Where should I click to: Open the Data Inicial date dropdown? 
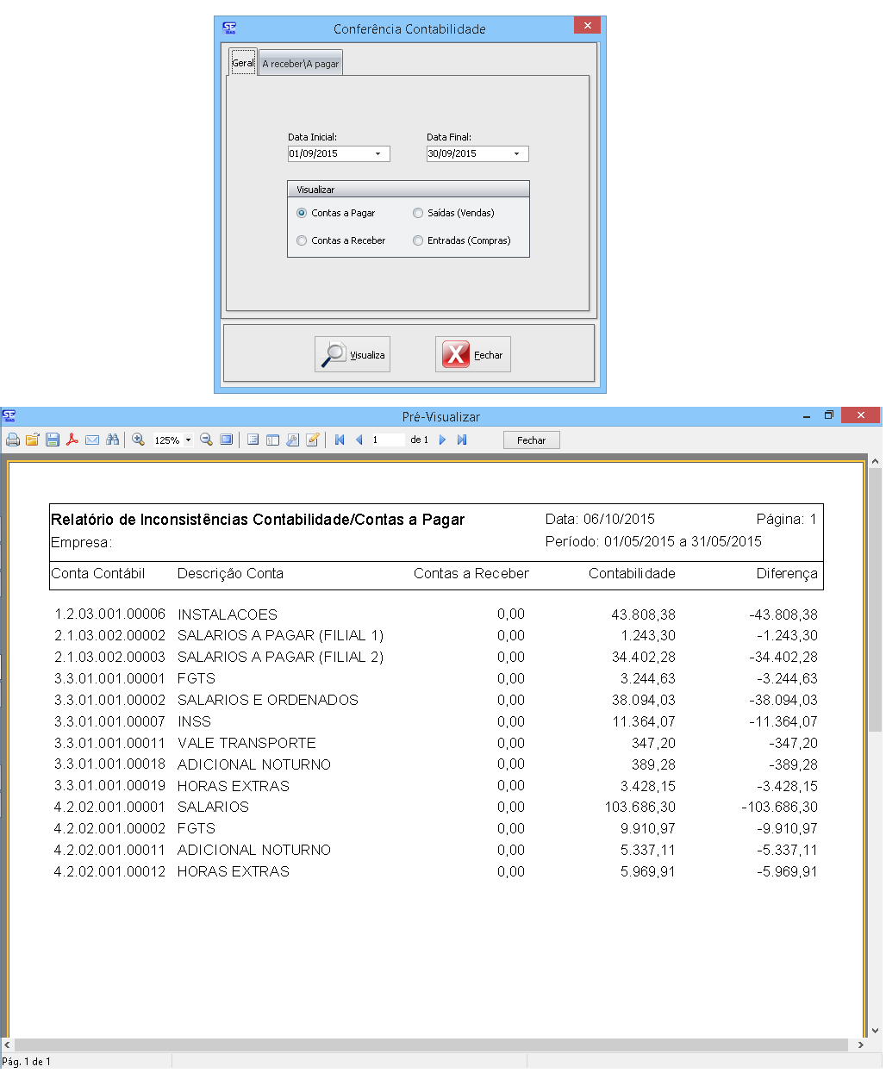(377, 154)
